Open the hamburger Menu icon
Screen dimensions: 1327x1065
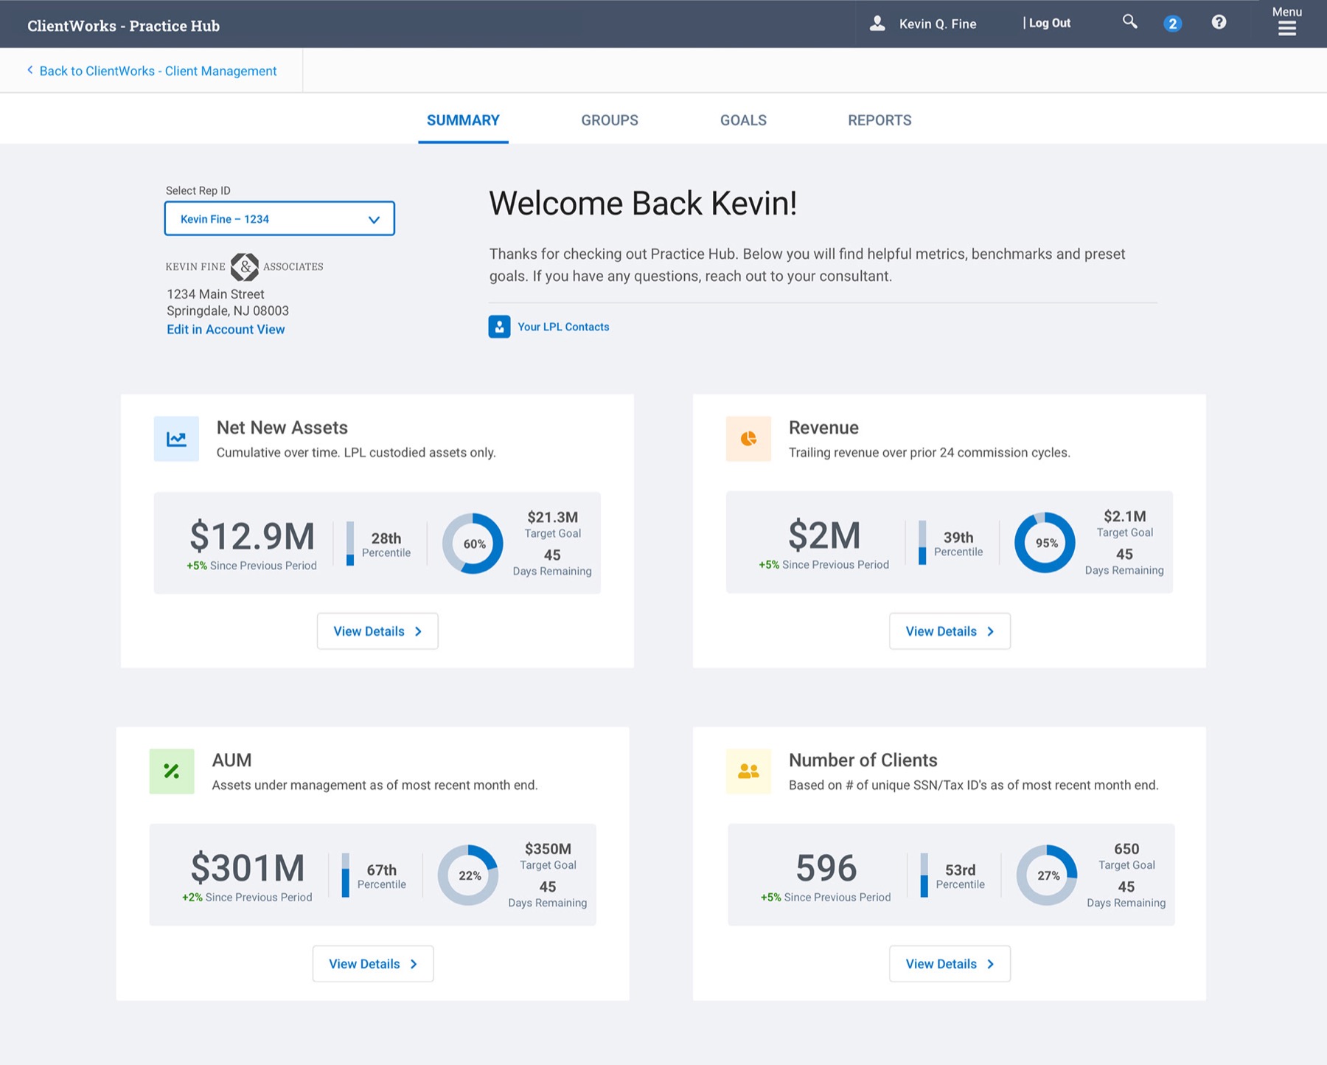coord(1287,28)
